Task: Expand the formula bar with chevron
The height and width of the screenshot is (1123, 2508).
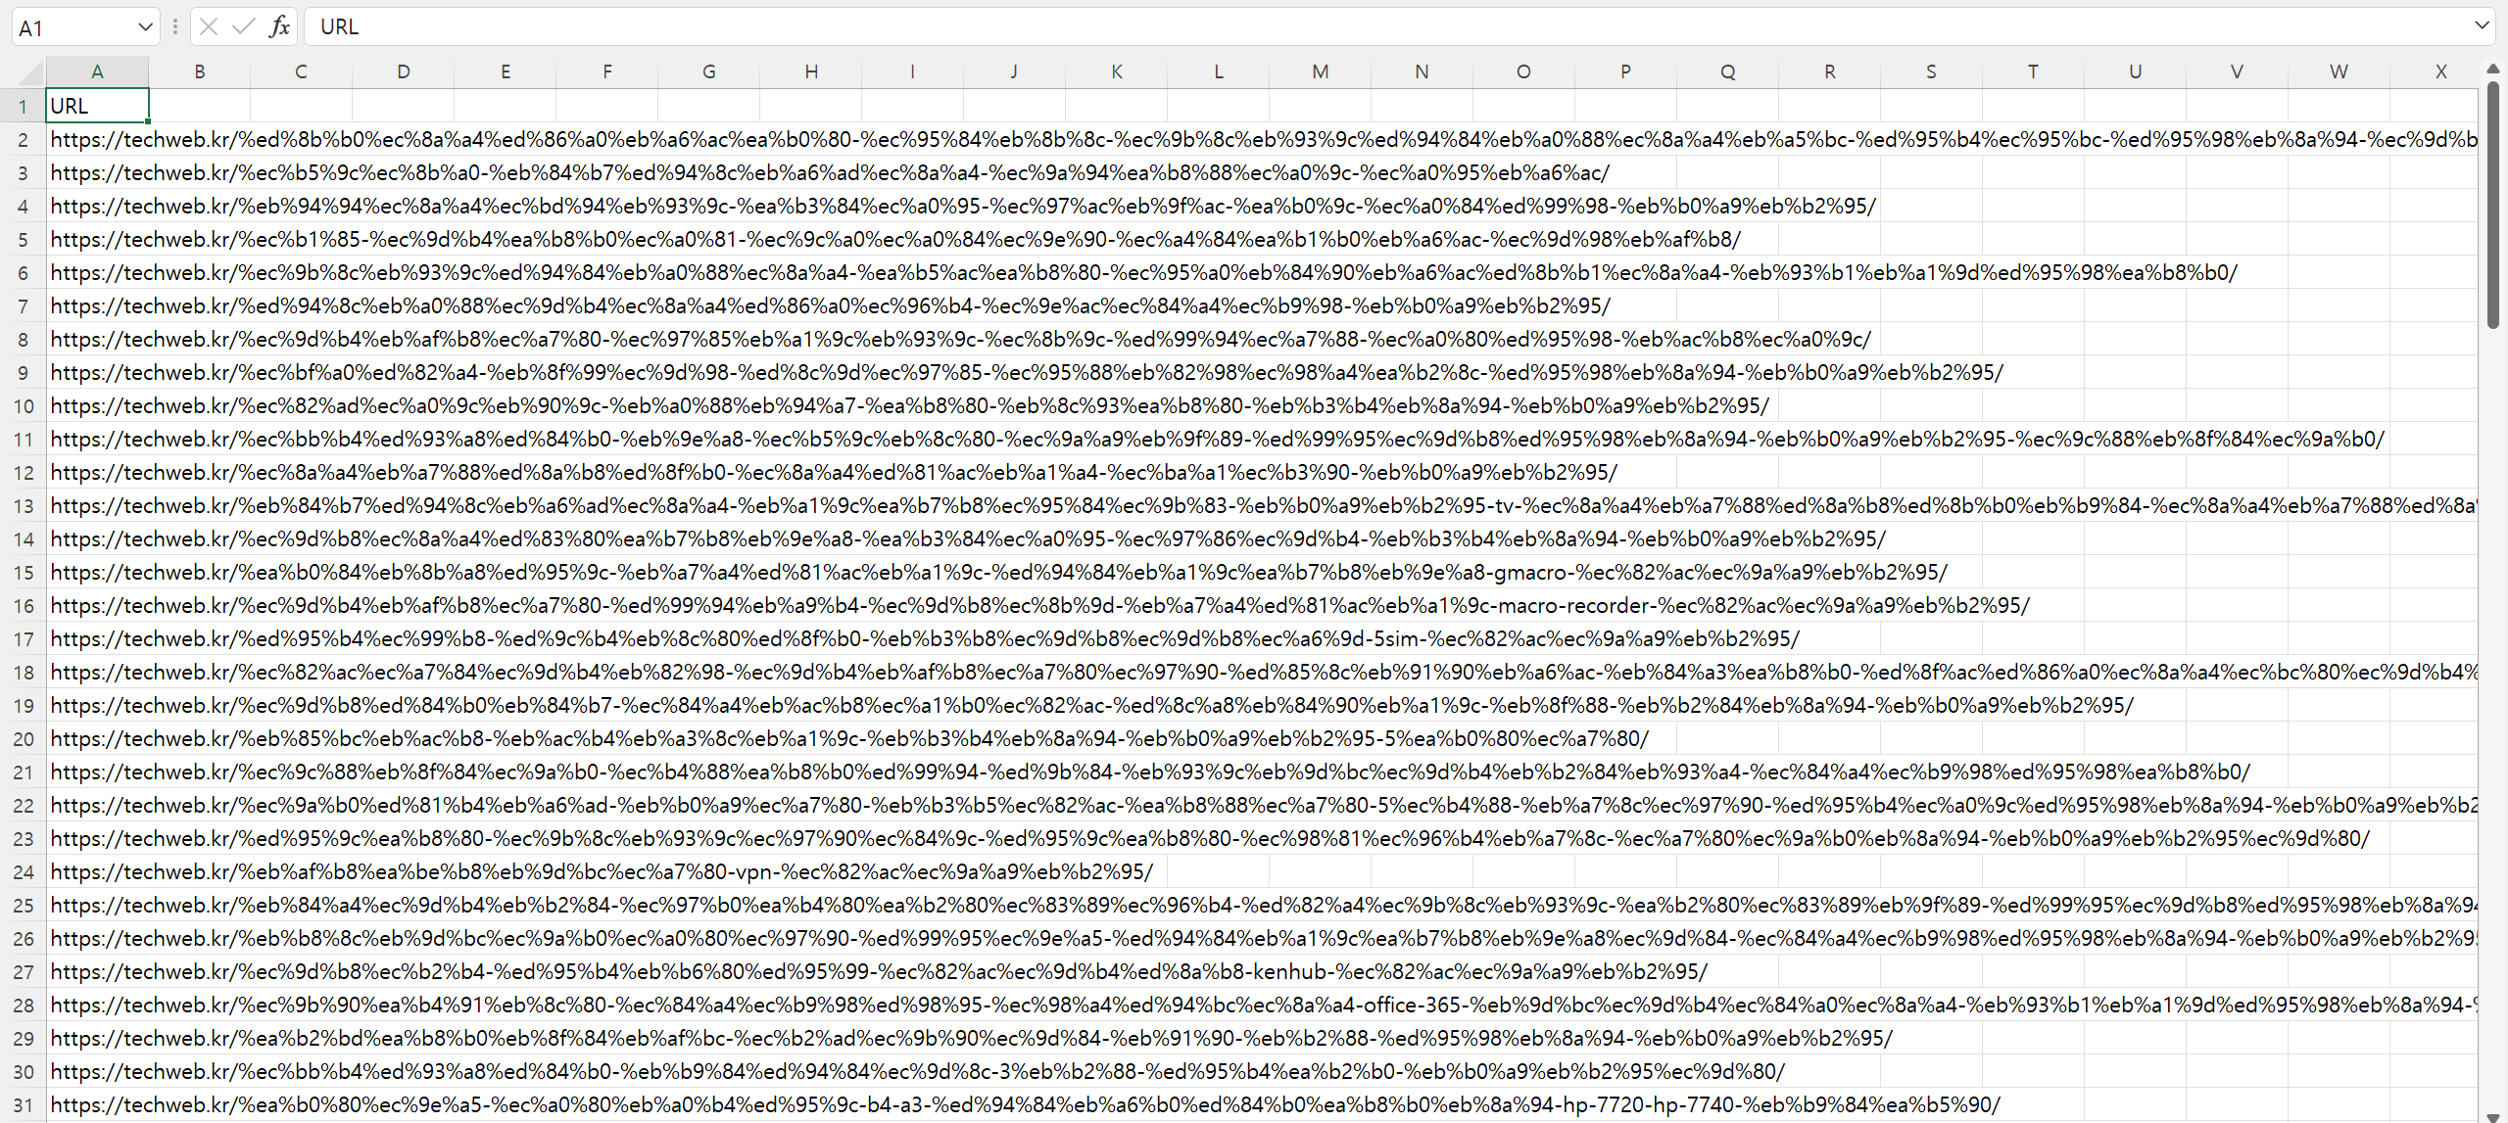Action: pos(2482,25)
